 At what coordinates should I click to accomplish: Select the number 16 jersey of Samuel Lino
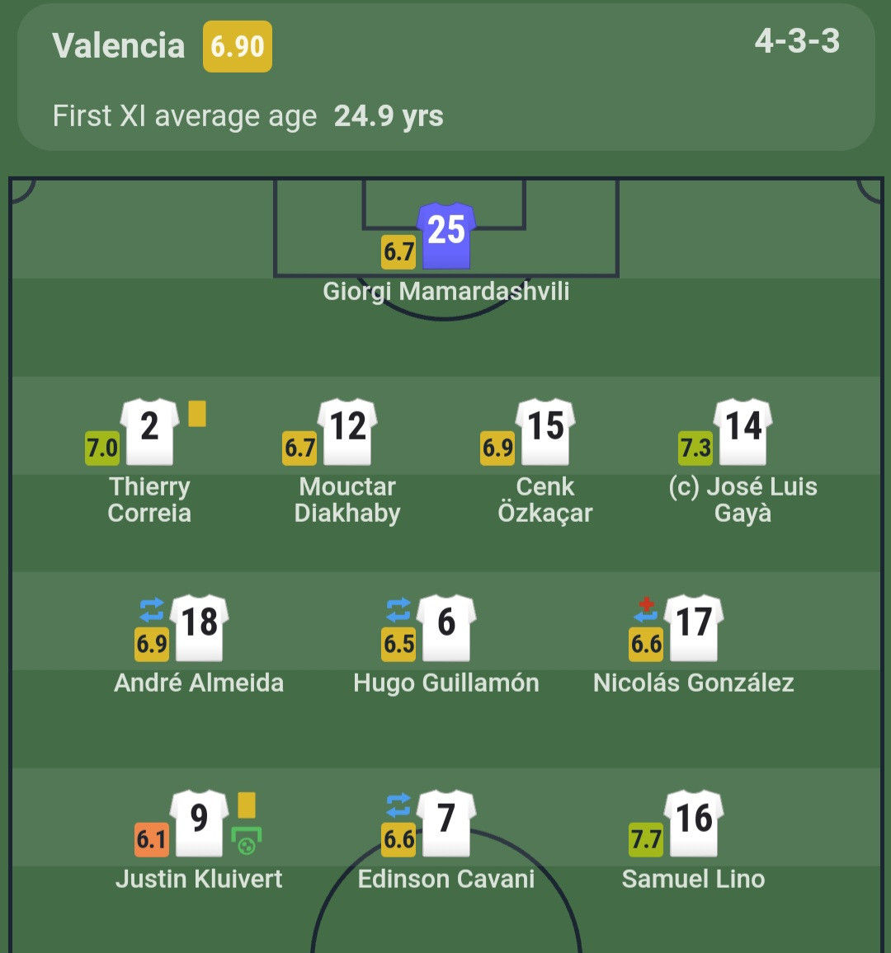(694, 824)
